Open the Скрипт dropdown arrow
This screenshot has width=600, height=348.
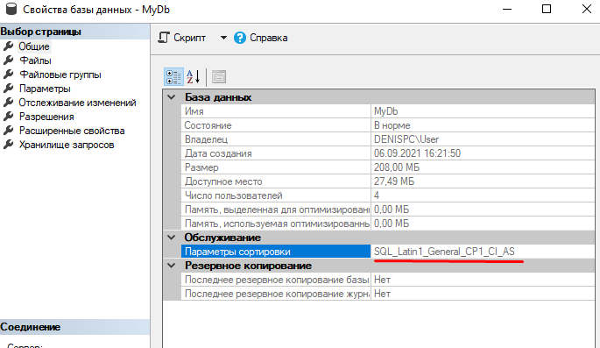tap(223, 38)
